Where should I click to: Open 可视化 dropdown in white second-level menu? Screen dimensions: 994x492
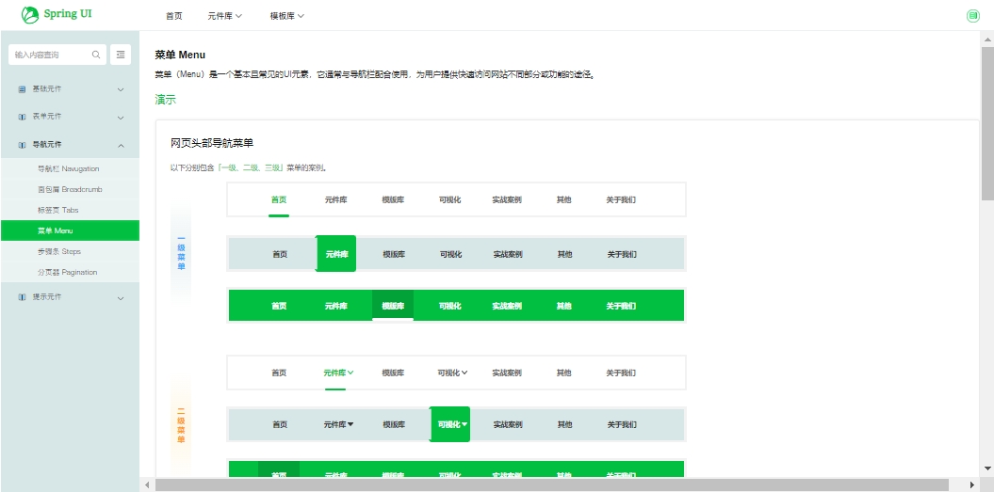coord(452,373)
